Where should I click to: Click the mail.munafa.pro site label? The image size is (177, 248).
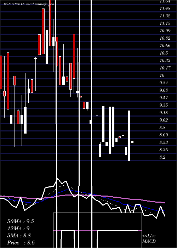pos(40,4)
